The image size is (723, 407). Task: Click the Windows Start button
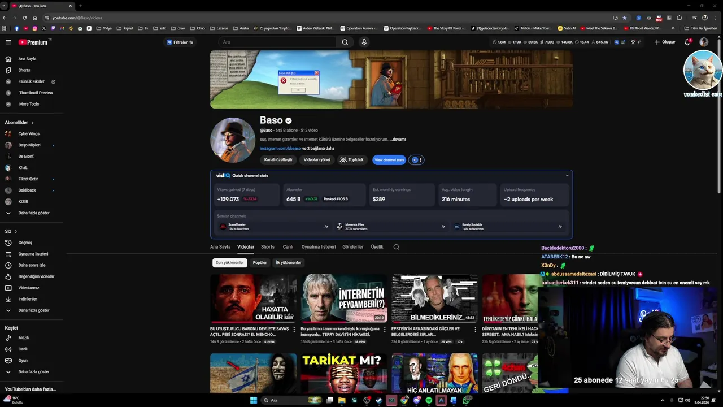[x=254, y=400]
